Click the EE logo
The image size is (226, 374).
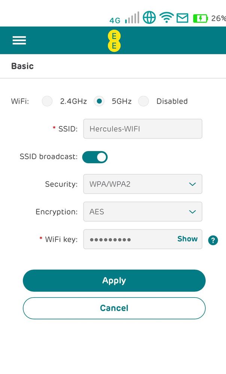coord(114,41)
